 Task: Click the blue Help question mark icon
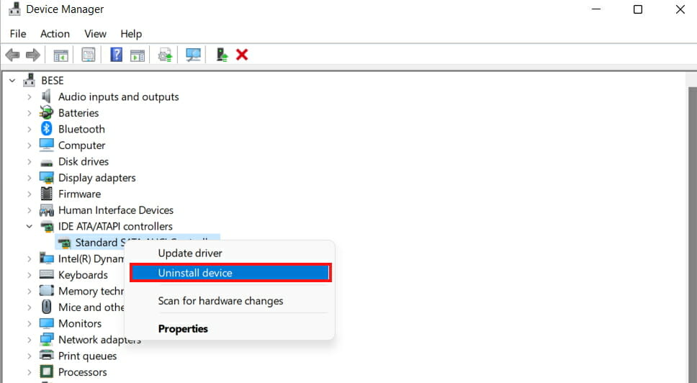click(116, 55)
